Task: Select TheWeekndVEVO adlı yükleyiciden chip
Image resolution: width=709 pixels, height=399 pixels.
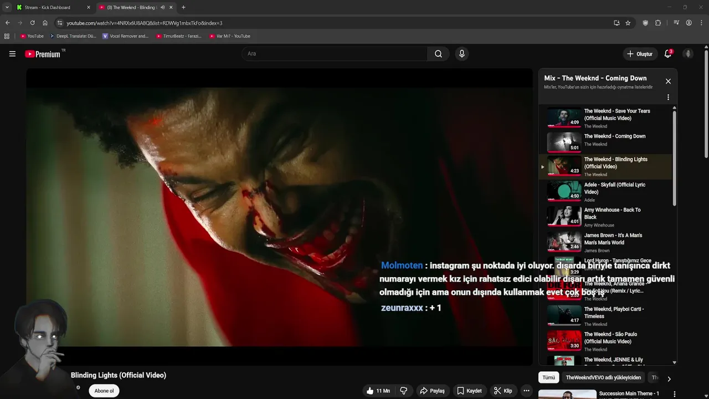Action: coord(603,377)
